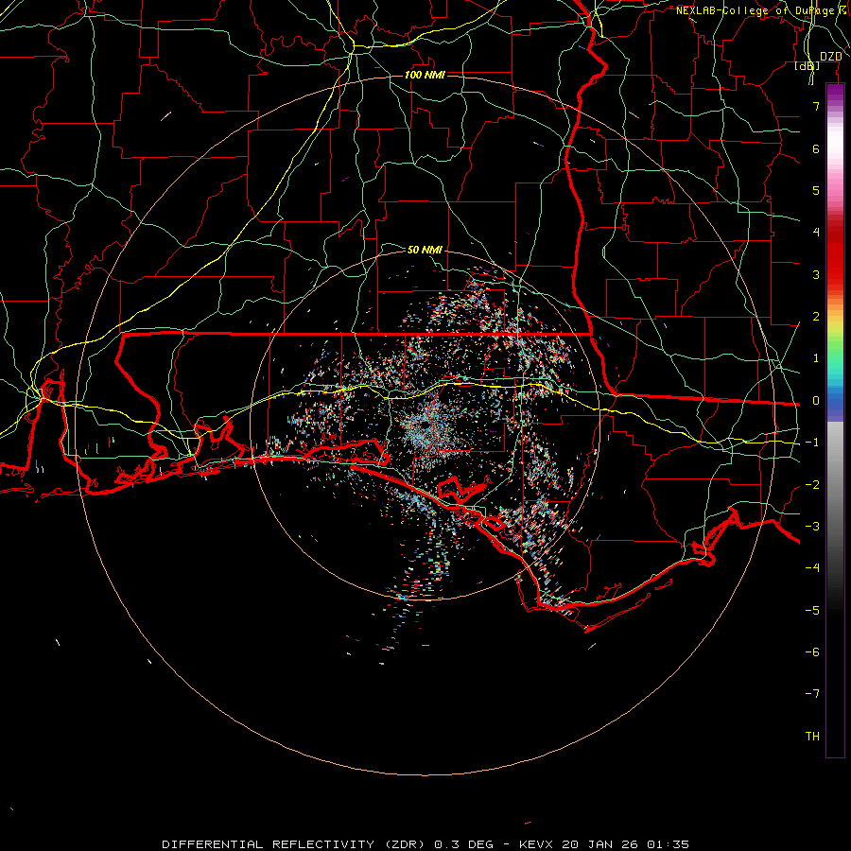The width and height of the screenshot is (851, 851).
Task: Select the 2 value on the ZDR scale
Action: pos(816,317)
